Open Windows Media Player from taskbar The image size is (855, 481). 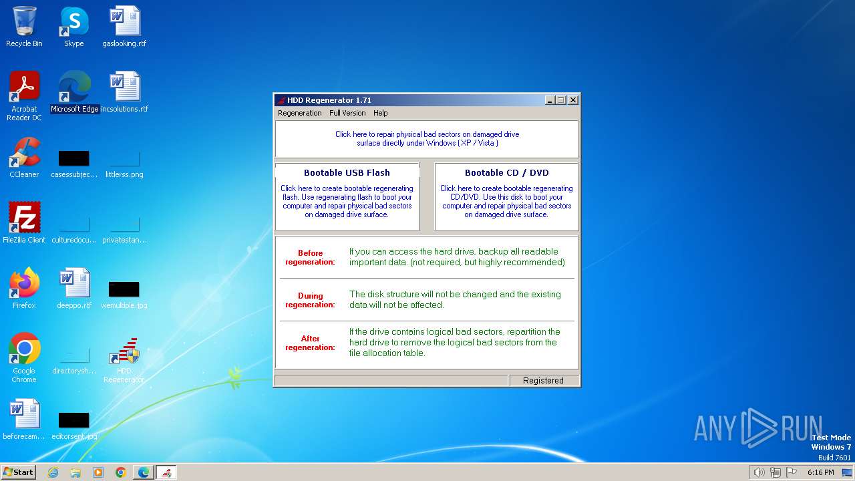click(98, 472)
